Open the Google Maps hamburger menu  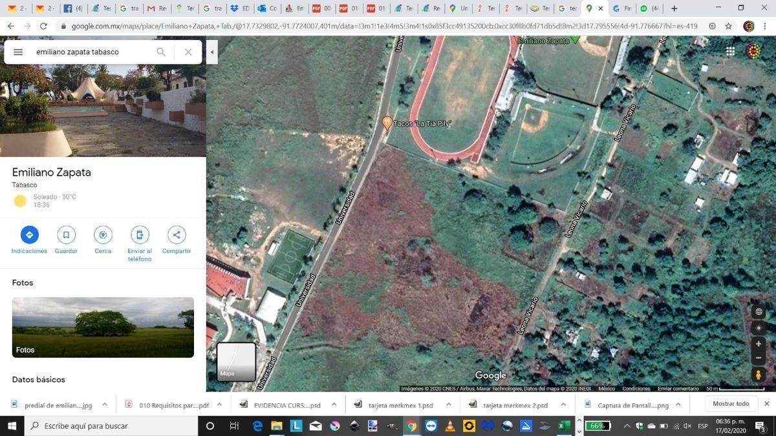pyautogui.click(x=18, y=52)
